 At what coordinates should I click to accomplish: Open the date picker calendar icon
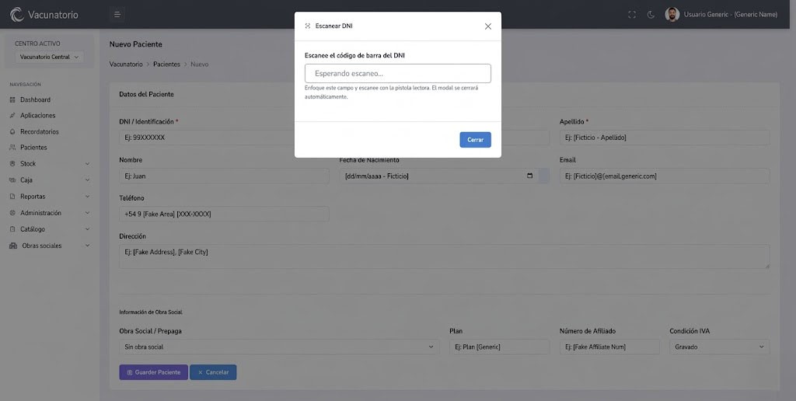530,176
